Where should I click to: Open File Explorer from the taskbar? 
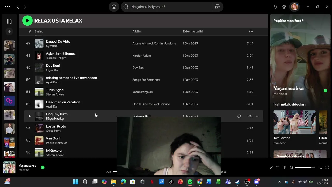point(114,182)
